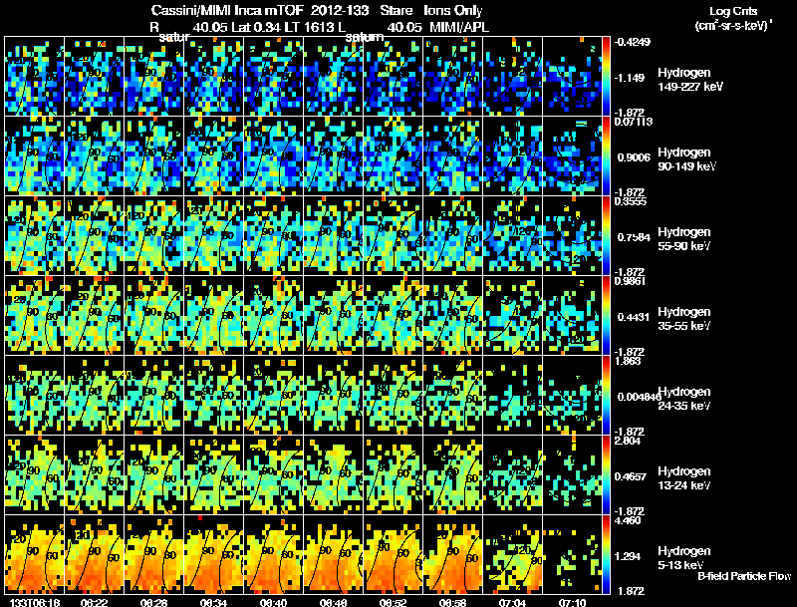Viewport: 797px width, 607px height.
Task: Click the '0.07113' colorbar value
Action: (x=634, y=122)
